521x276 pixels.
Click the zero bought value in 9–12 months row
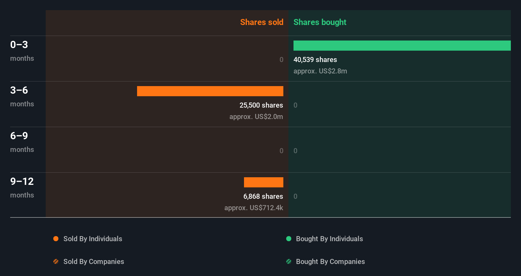click(295, 196)
